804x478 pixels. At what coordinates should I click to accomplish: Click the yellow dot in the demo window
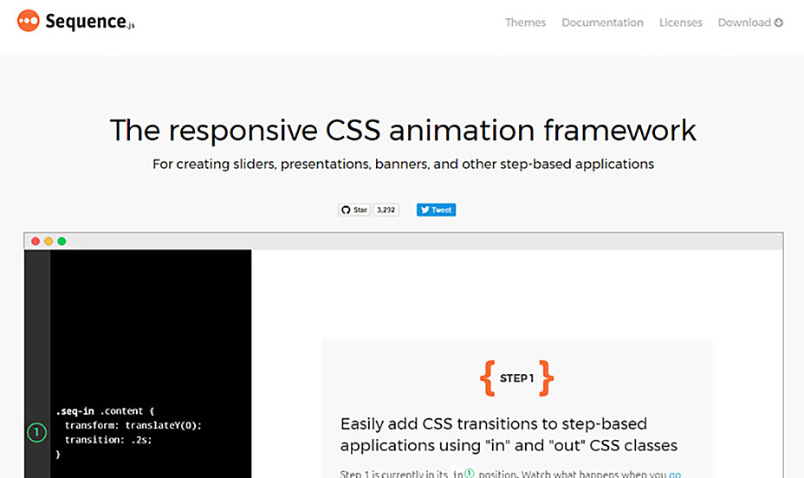(x=49, y=242)
